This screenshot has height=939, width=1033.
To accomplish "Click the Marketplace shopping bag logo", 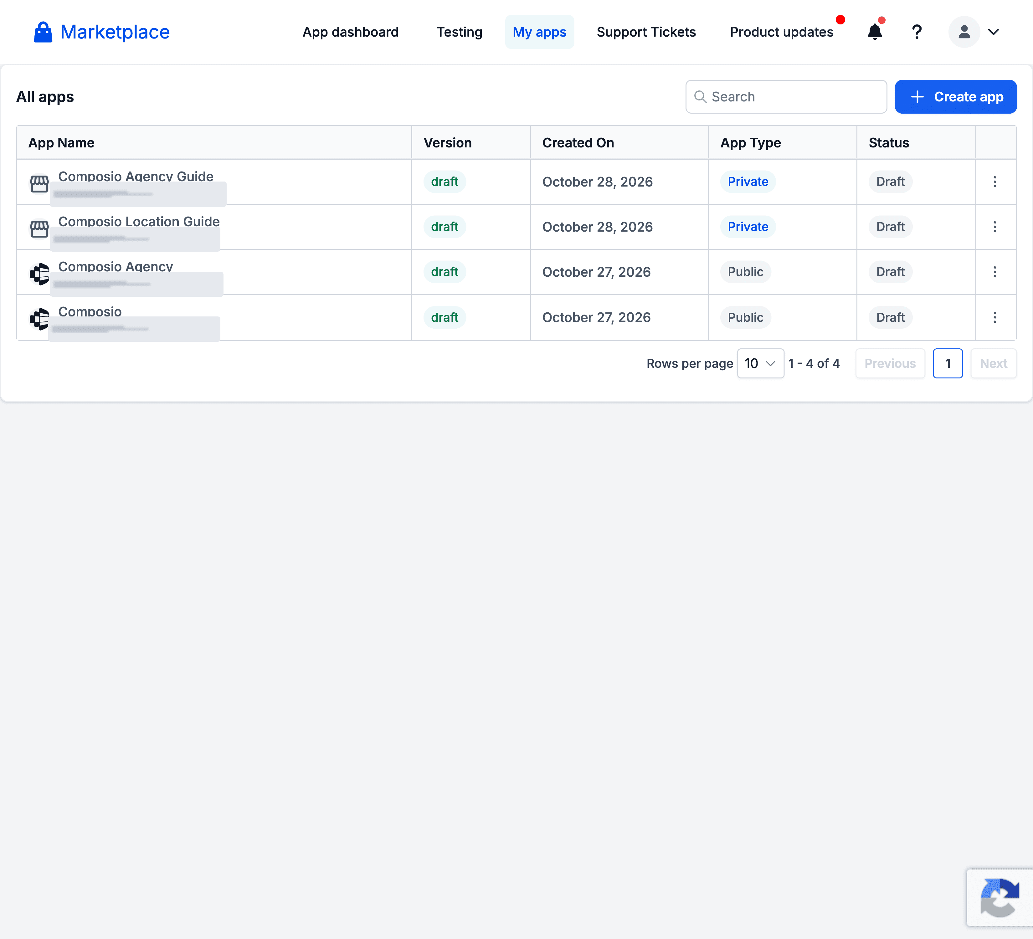I will pos(43,32).
